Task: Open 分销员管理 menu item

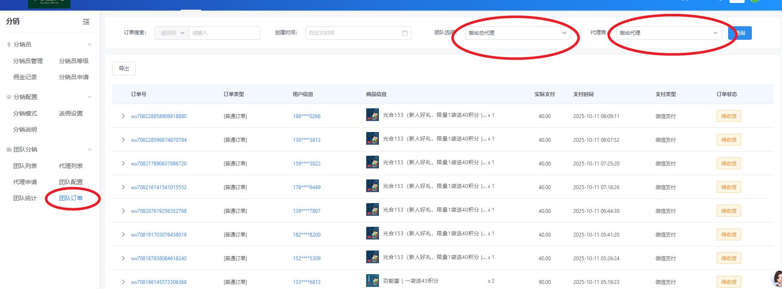Action: [28, 61]
